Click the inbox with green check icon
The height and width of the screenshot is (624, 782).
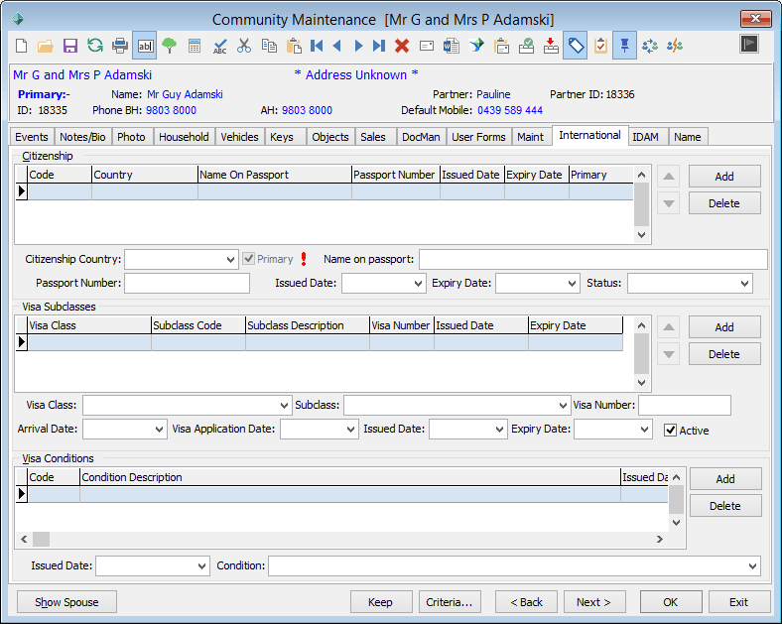click(526, 46)
